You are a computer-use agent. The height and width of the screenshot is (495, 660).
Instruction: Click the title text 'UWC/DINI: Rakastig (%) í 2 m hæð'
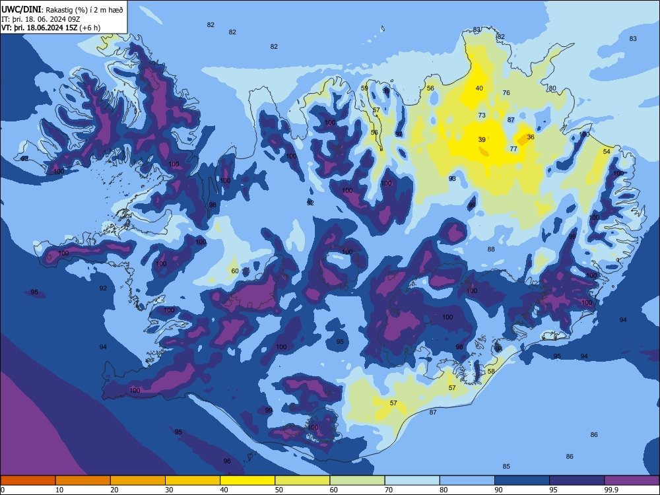tap(62, 10)
